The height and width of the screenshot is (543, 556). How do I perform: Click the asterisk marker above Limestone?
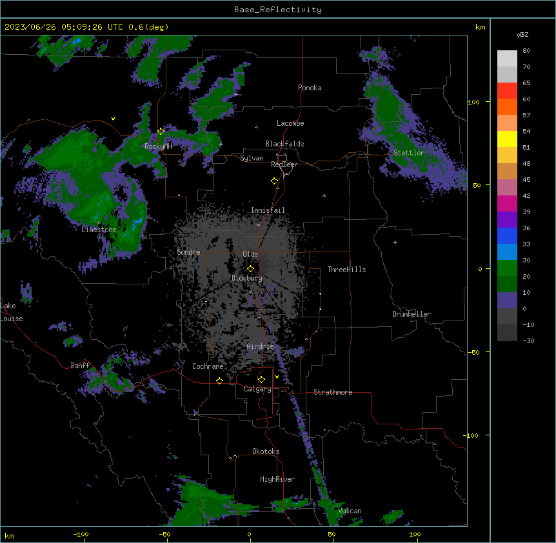click(x=99, y=223)
